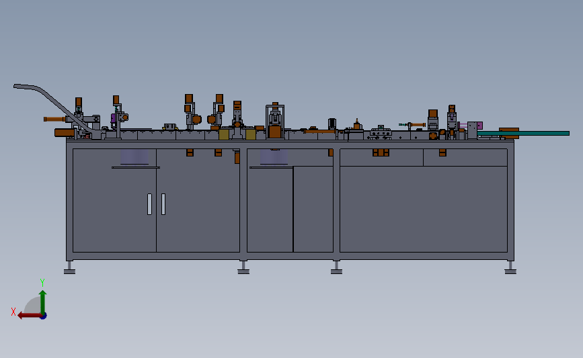
Task: Select the left cabinet door handle
Action: click(x=149, y=204)
